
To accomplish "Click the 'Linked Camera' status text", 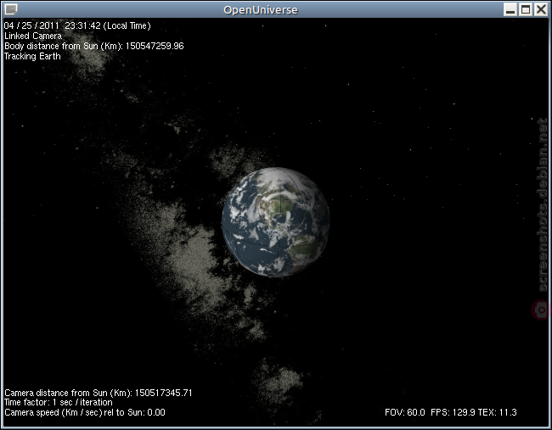I will click(33, 36).
